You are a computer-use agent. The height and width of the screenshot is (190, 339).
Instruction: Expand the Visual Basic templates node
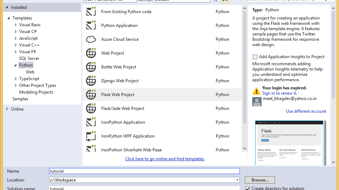coord(16,25)
